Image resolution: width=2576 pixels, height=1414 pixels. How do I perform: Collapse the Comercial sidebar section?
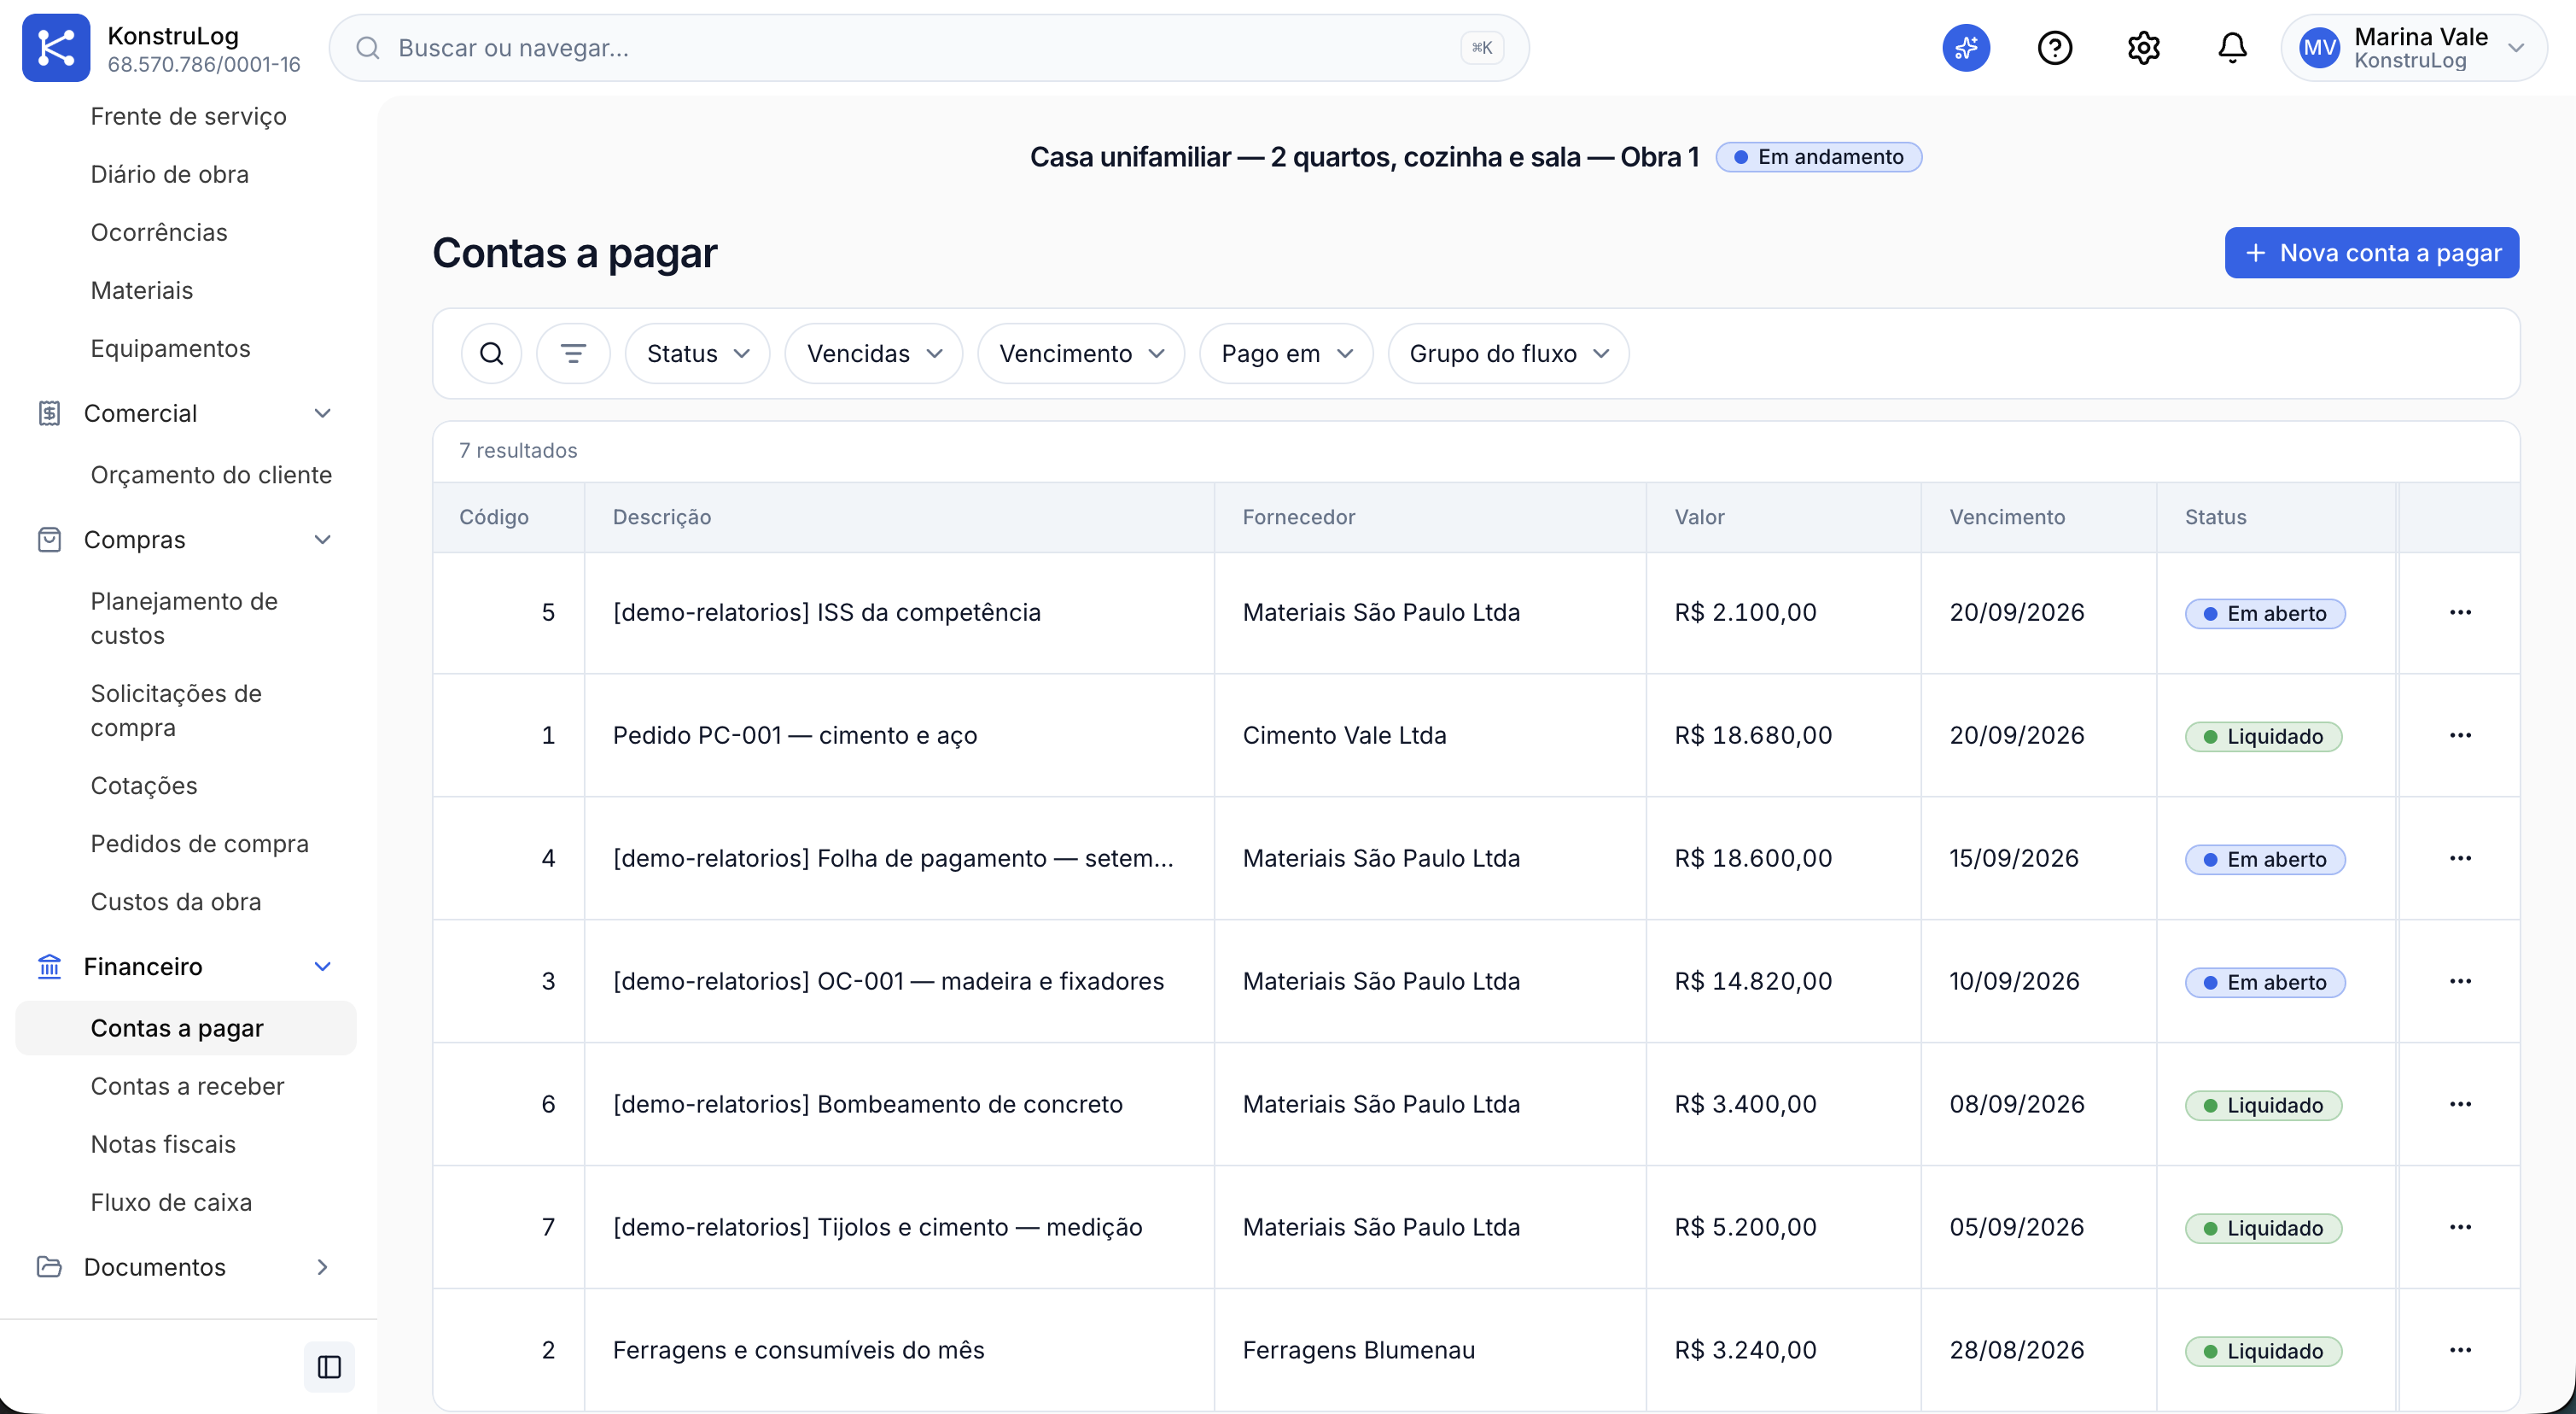coord(185,413)
